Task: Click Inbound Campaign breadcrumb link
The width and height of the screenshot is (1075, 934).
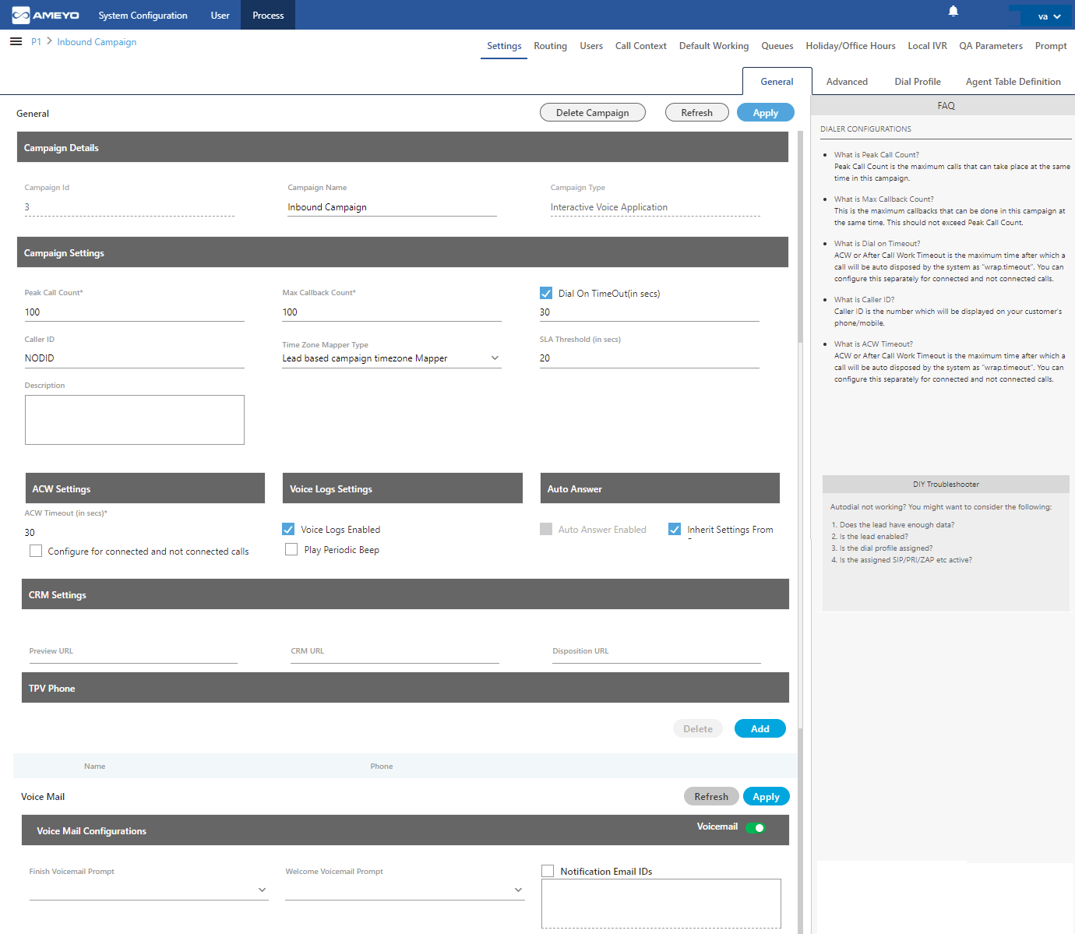Action: click(97, 42)
